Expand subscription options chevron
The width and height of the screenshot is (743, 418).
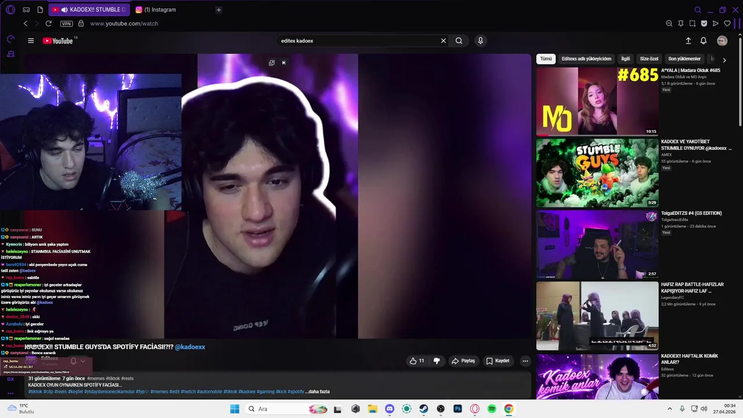83,361
